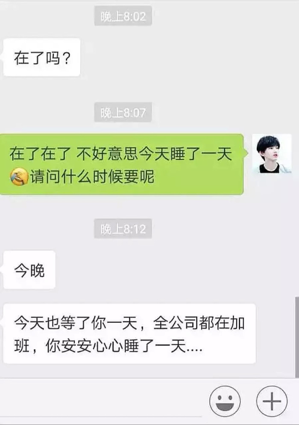Select the '今晚' message bubble
Viewport: 299px width, 425px height.
coord(29,270)
